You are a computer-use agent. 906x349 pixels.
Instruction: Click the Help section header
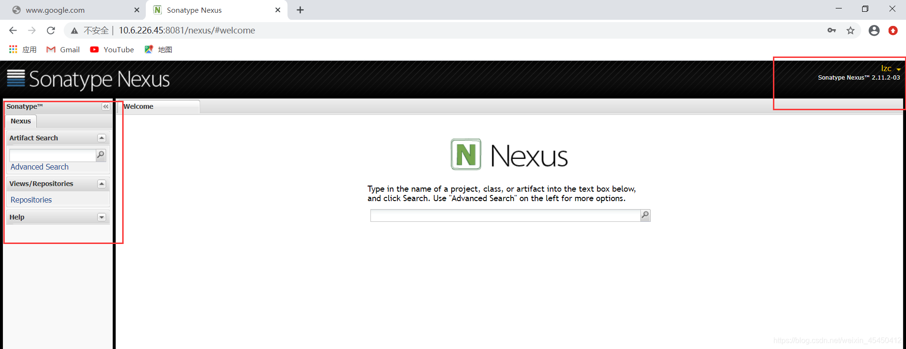[x=58, y=217]
